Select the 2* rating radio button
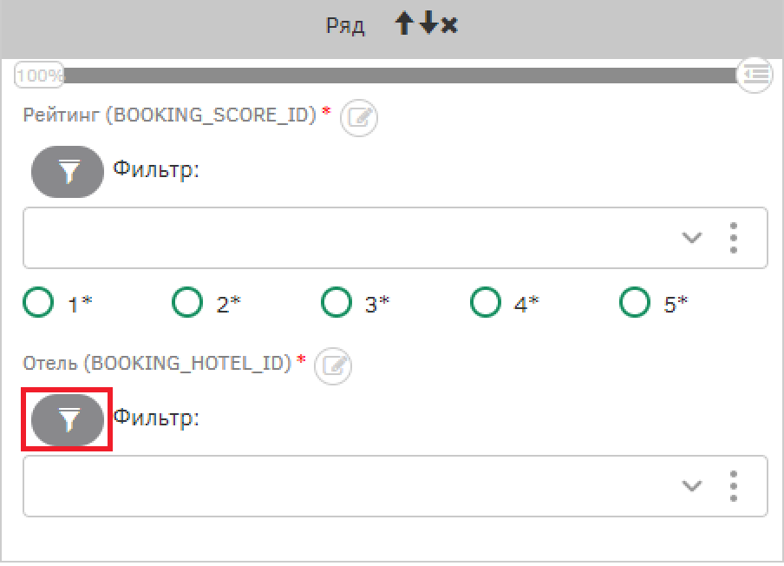Screen dimensions: 784x566 click(187, 302)
